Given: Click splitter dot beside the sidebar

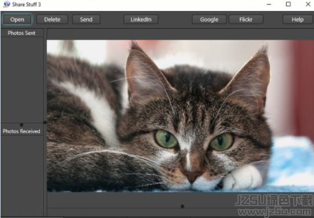Looking at the screenshot, I should (x=45, y=122).
